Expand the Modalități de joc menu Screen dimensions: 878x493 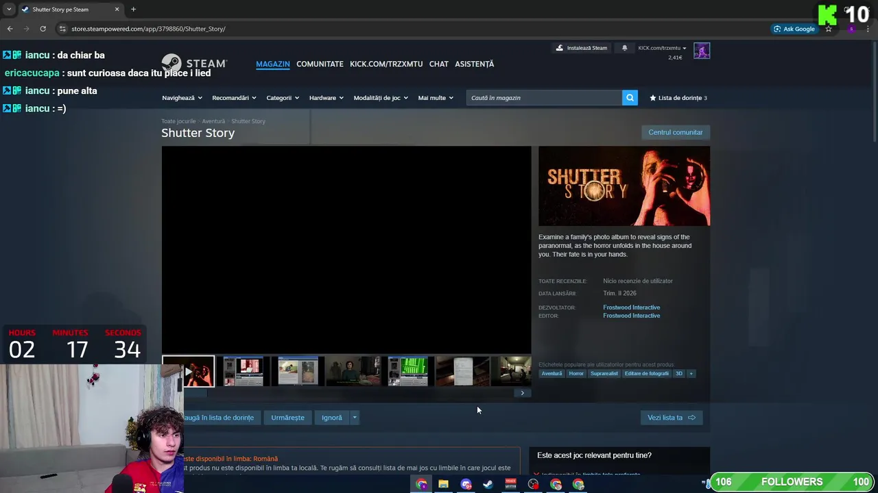click(x=381, y=98)
